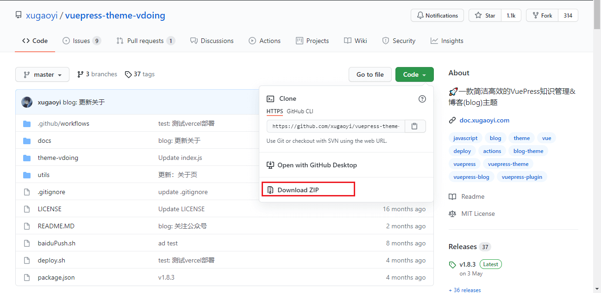Click the repository icon beside xugaoyi
601x293 pixels.
(19, 15)
